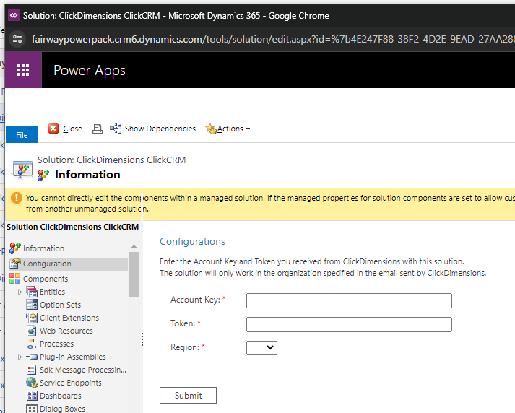Open the Actions dropdown menu

pyautogui.click(x=233, y=129)
